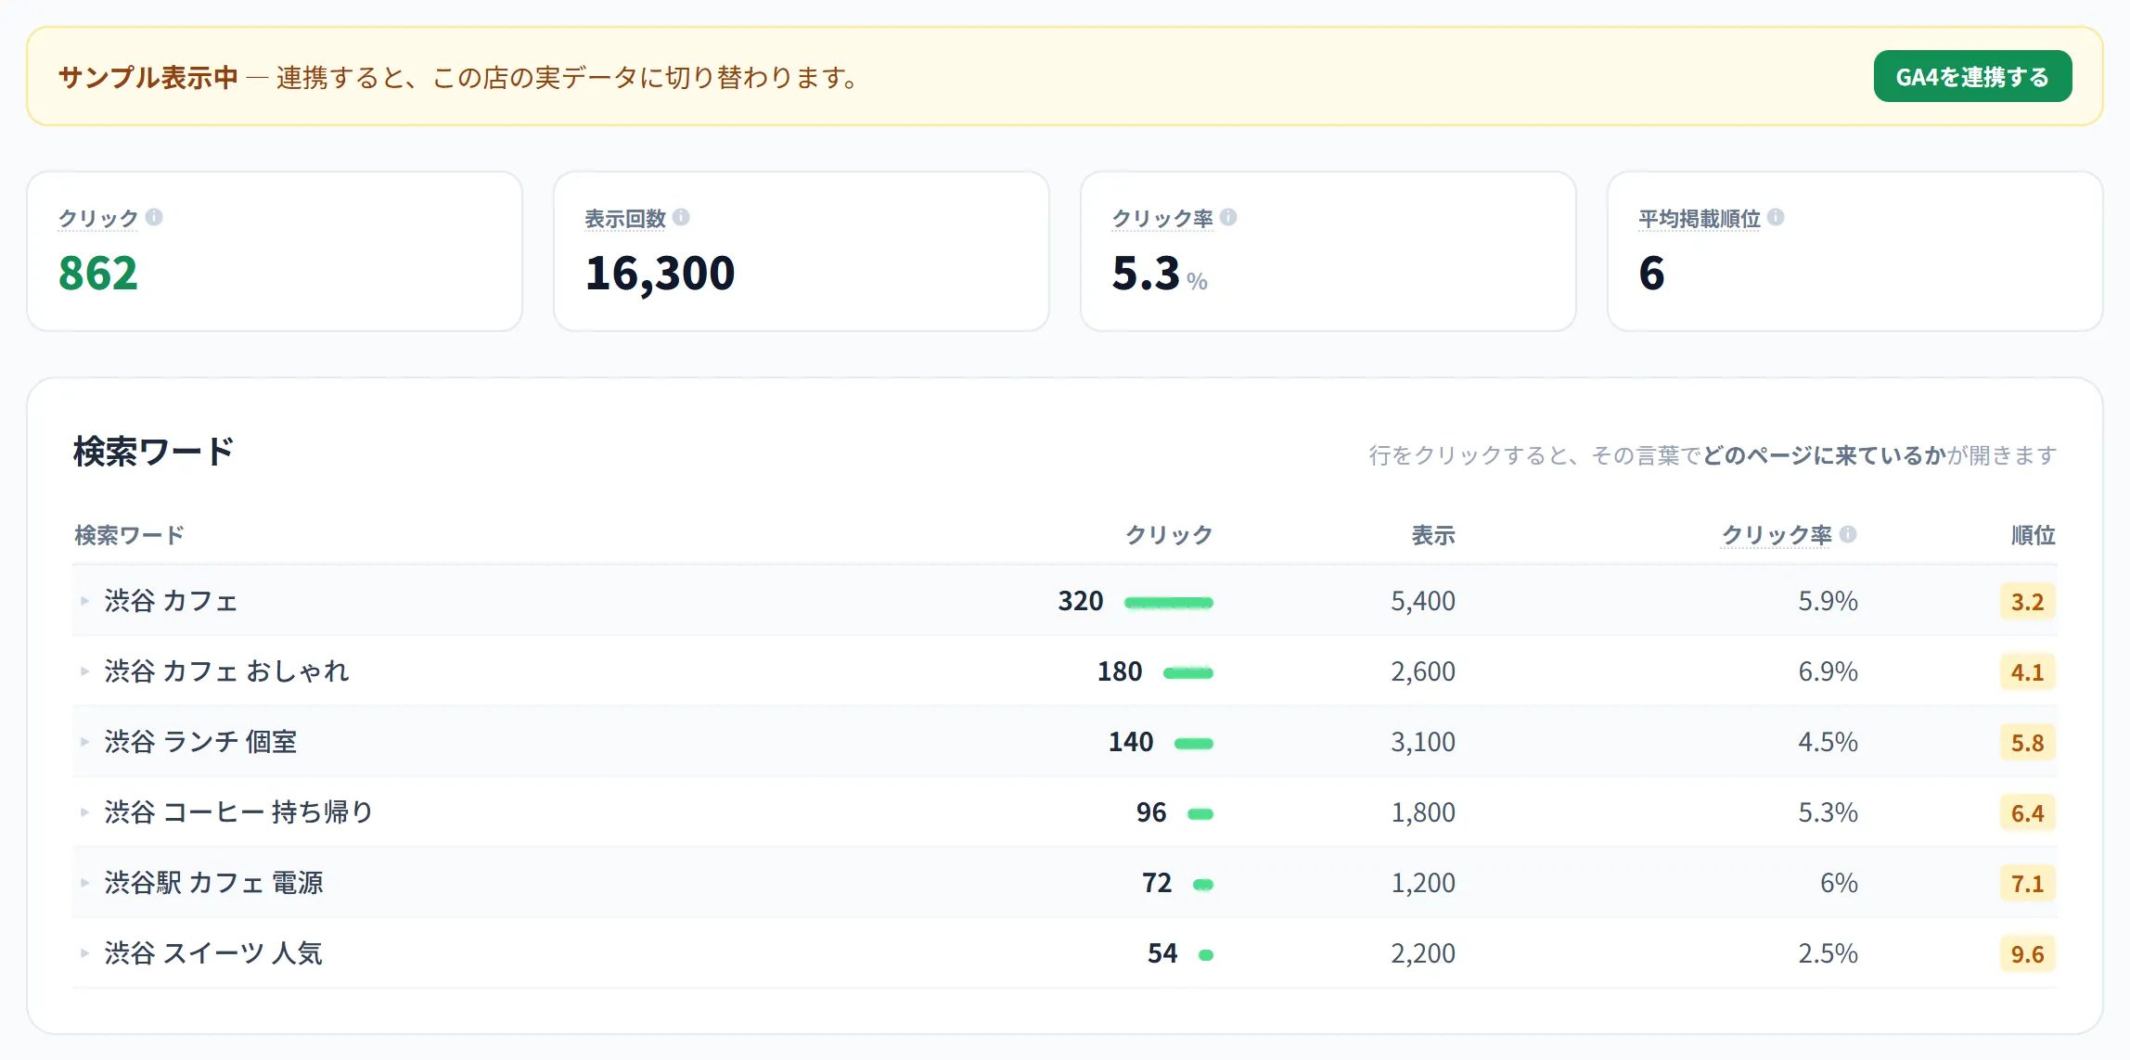Click the 検索ワード column header
This screenshot has width=2130, height=1060.
click(129, 535)
